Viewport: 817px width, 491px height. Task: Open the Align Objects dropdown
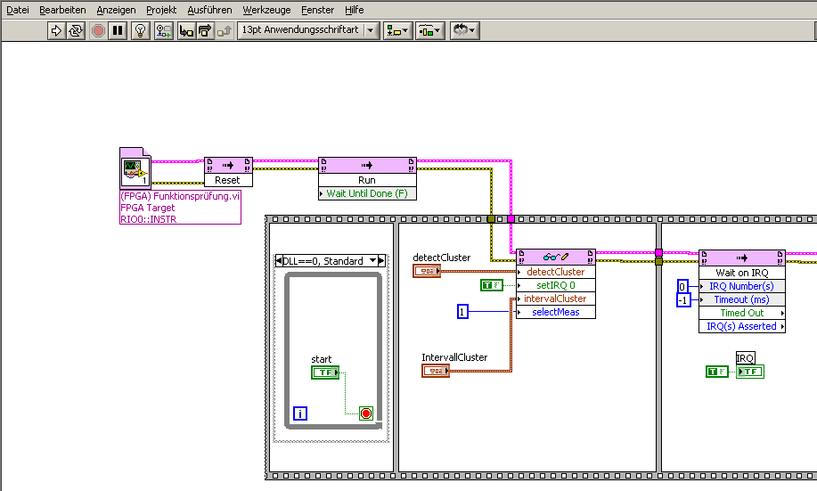[397, 30]
